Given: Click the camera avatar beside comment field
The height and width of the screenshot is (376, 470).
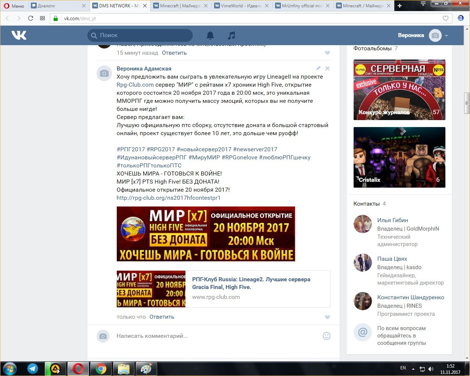Looking at the screenshot, I should (103, 336).
